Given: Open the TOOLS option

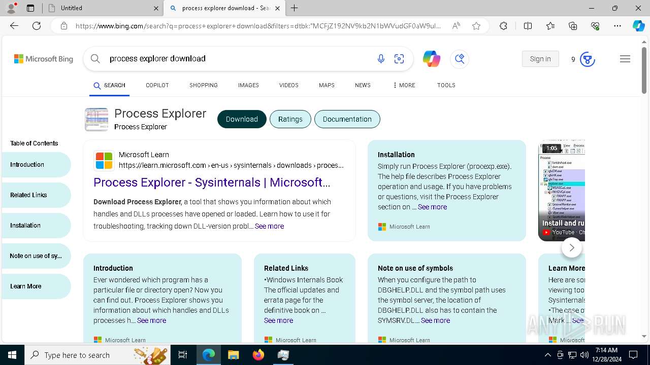Looking at the screenshot, I should pyautogui.click(x=446, y=85).
